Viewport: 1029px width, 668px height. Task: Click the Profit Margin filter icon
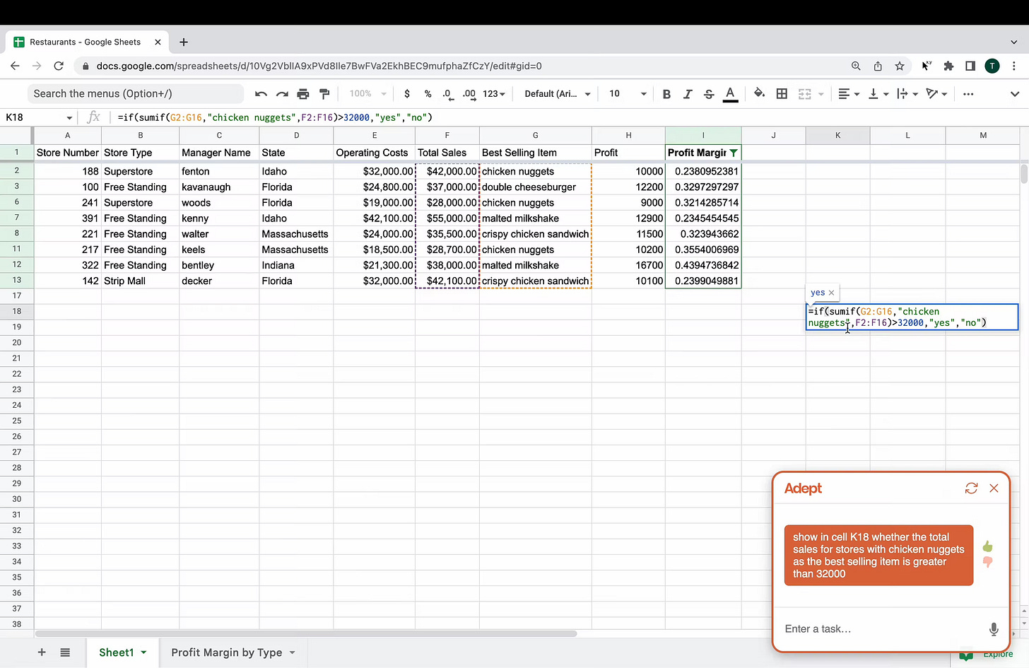tap(734, 153)
